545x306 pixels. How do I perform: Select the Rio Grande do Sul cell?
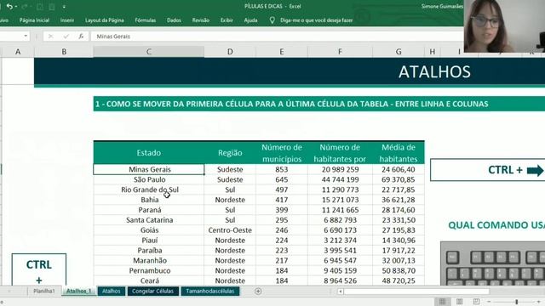tap(149, 190)
